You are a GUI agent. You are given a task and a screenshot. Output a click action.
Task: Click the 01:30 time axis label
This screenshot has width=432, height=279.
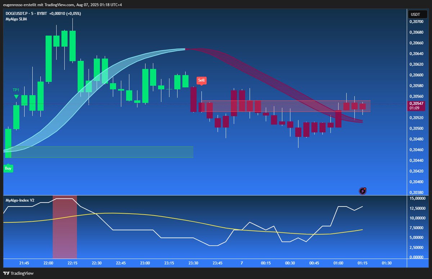tap(387, 263)
